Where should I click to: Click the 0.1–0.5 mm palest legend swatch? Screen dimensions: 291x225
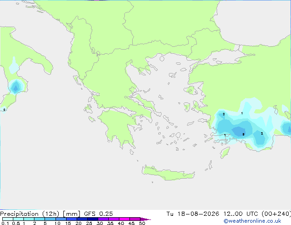(8, 219)
